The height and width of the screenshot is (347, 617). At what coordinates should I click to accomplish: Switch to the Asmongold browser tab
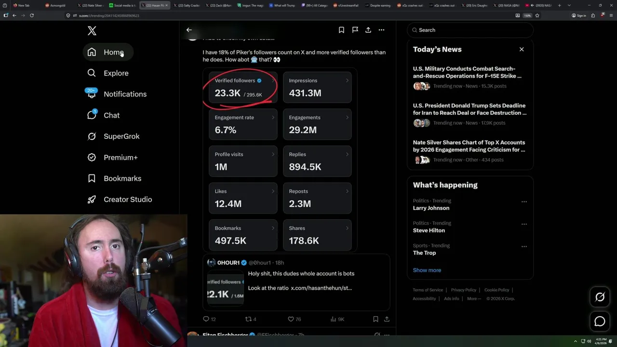(57, 5)
